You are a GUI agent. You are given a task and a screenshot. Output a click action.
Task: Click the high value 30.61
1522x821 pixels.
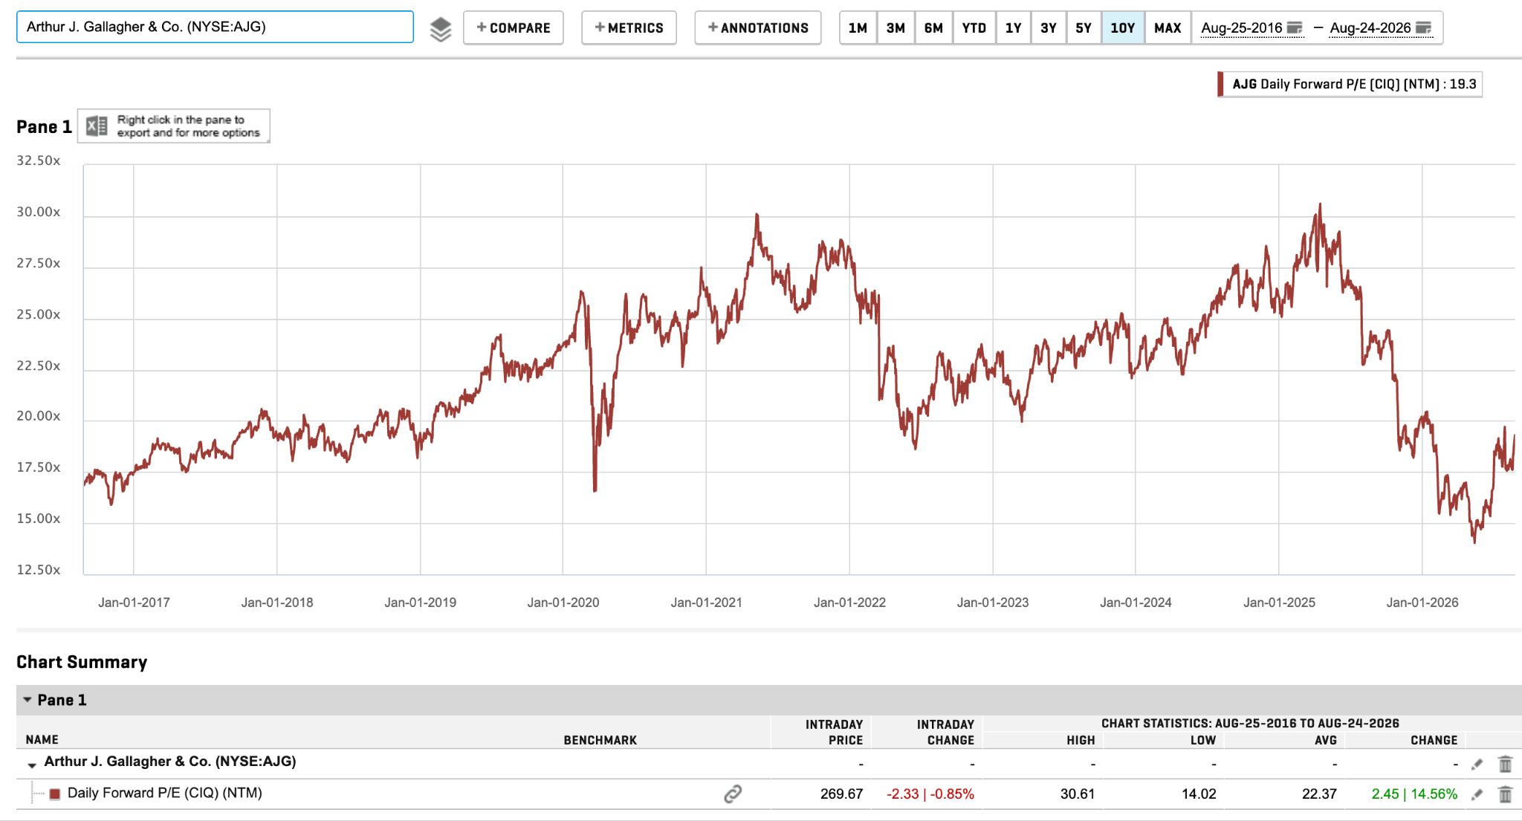click(1078, 794)
